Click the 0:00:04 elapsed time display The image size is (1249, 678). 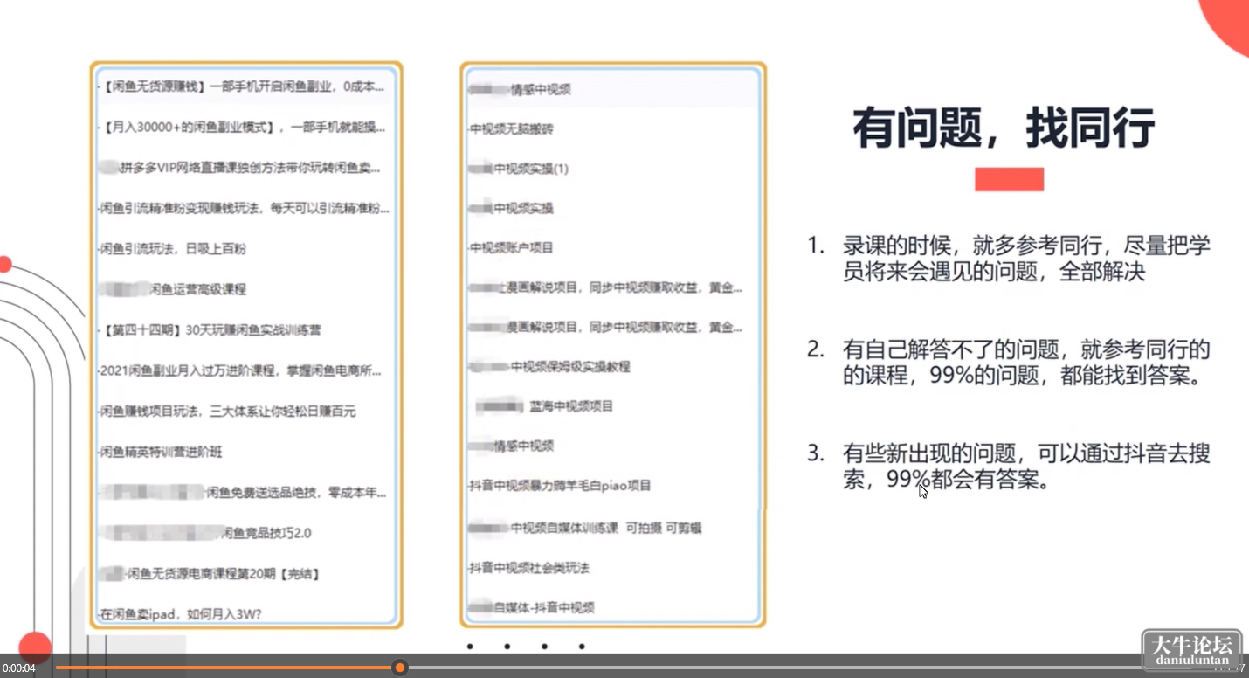[x=18, y=668]
